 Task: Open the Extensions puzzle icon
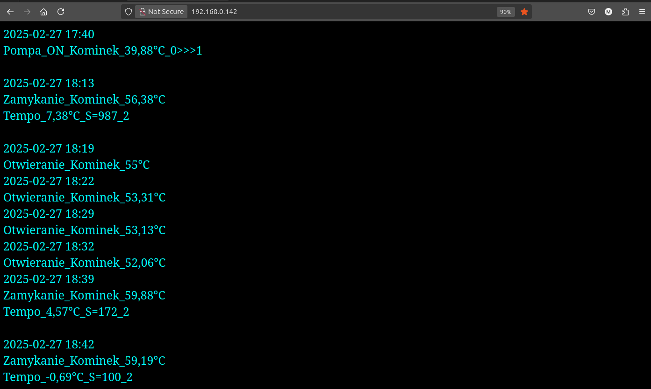[x=625, y=12]
